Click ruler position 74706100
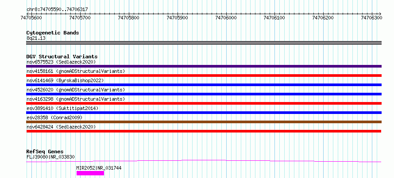This screenshot has width=394, height=178. 274,18
